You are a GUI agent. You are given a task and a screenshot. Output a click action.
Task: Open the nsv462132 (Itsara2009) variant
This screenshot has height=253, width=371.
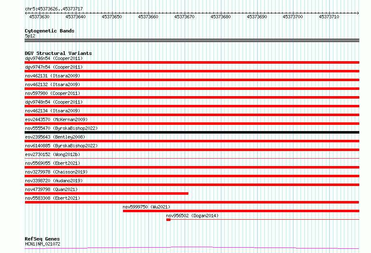[x=53, y=84]
